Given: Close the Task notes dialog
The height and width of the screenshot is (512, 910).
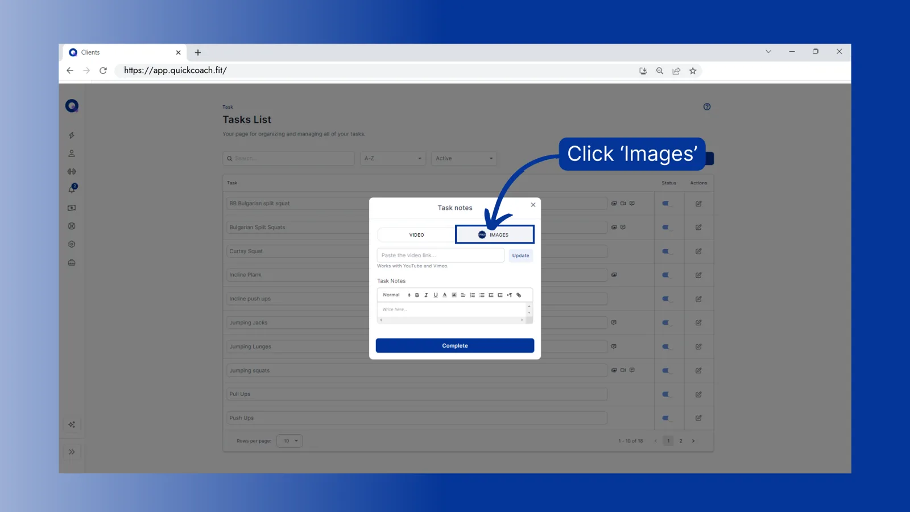Looking at the screenshot, I should pyautogui.click(x=533, y=205).
